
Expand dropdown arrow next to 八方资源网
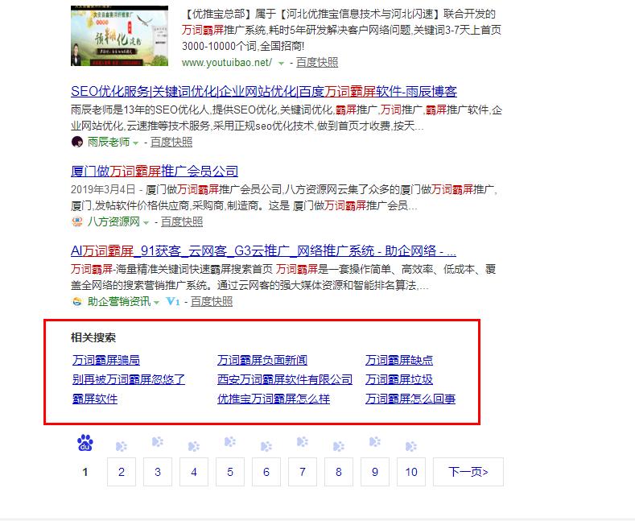pos(146,222)
